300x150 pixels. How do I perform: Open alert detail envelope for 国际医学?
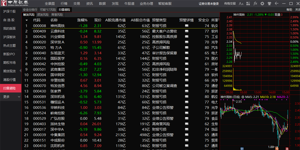click(x=186, y=58)
